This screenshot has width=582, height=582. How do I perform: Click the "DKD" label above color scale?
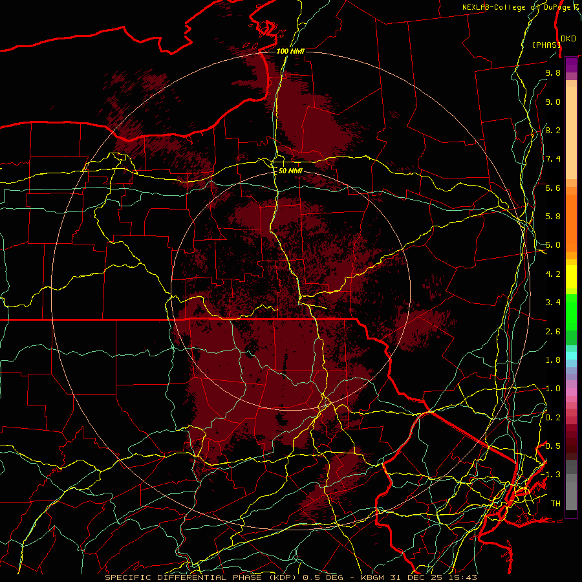tap(568, 39)
